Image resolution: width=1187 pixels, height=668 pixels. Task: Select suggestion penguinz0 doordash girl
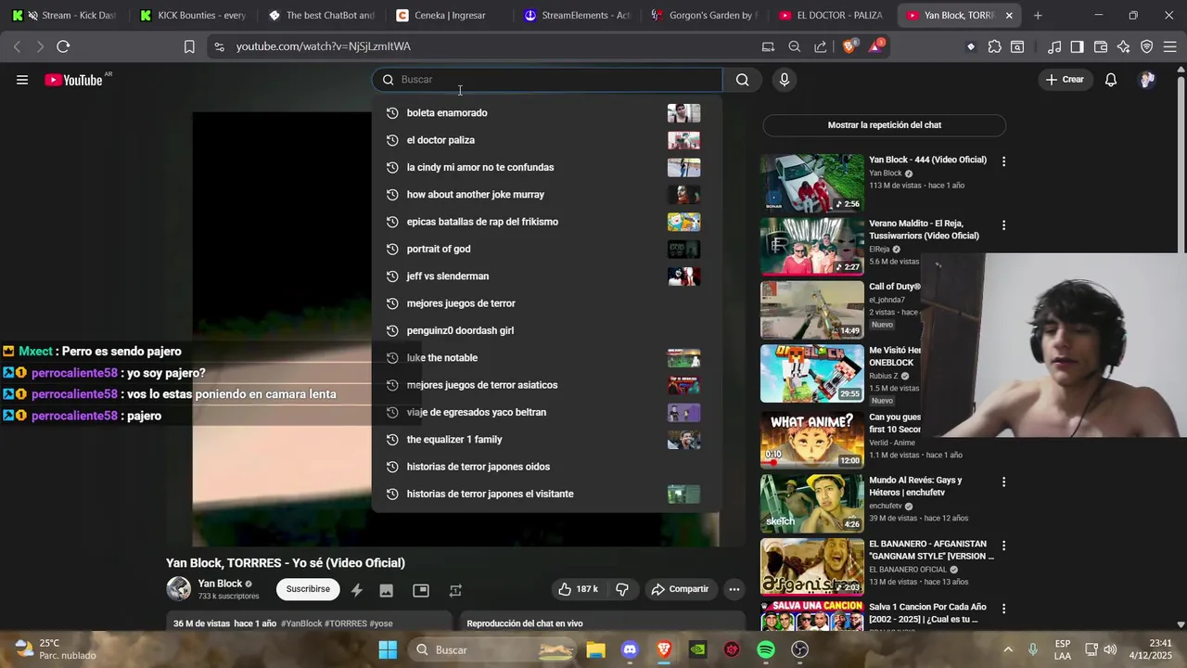tap(547, 330)
